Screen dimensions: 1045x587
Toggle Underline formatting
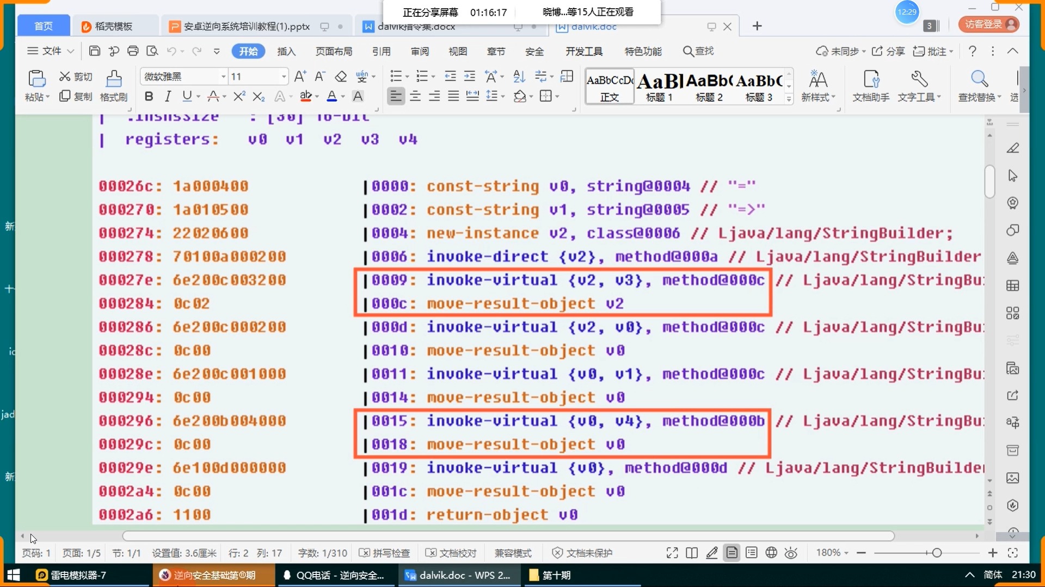coord(187,96)
